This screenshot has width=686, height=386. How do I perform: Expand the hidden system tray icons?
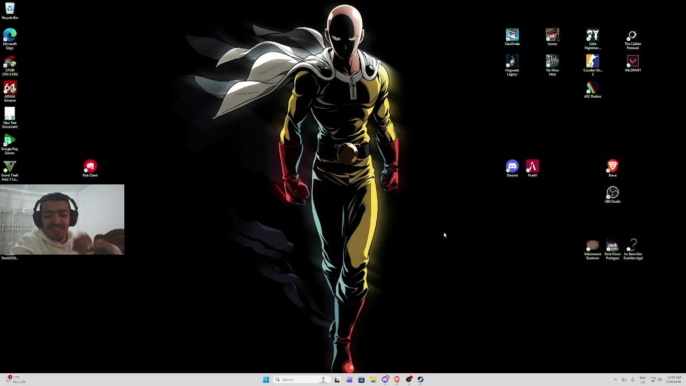point(615,380)
